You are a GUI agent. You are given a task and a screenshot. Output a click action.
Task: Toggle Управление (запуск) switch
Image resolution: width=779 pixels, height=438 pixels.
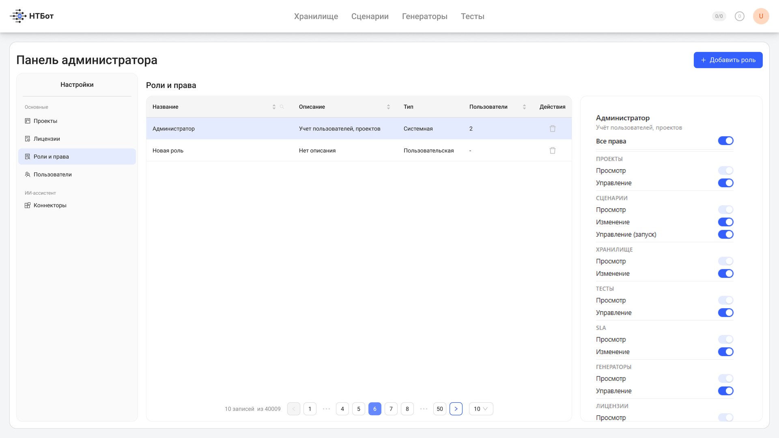click(725, 234)
